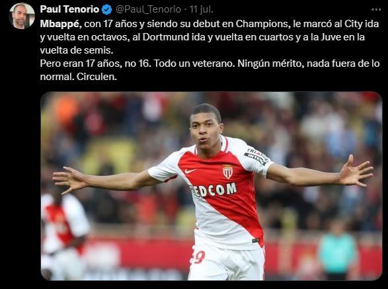The image size is (388, 289).
Task: Click the sleeve patch on the player's arm
Action: pyautogui.click(x=256, y=156)
